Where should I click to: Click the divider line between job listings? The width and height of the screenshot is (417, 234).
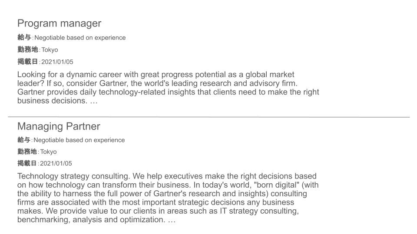[x=209, y=117]
